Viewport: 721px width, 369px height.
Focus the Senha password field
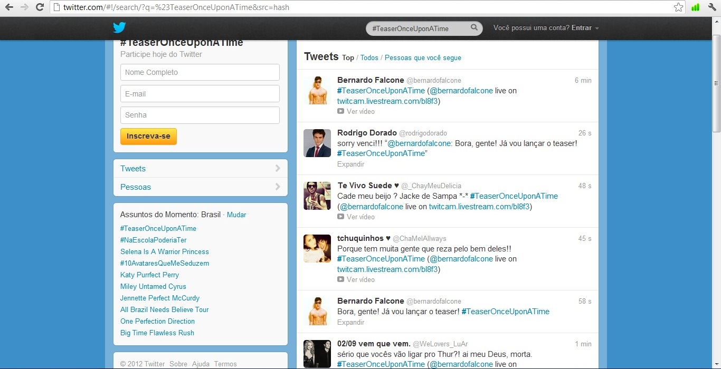coord(200,115)
